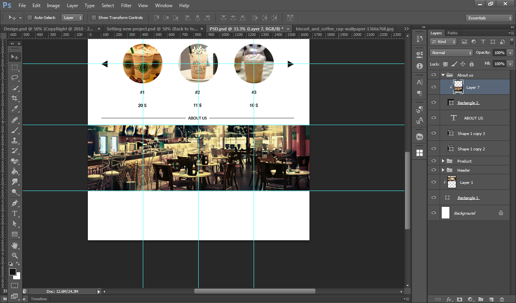Select the Crop tool
The width and height of the screenshot is (516, 303).
[15, 98]
